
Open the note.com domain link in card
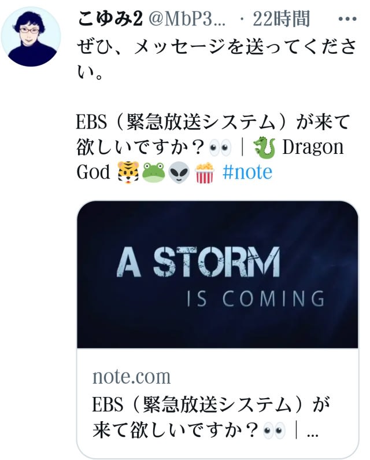pyautogui.click(x=131, y=377)
